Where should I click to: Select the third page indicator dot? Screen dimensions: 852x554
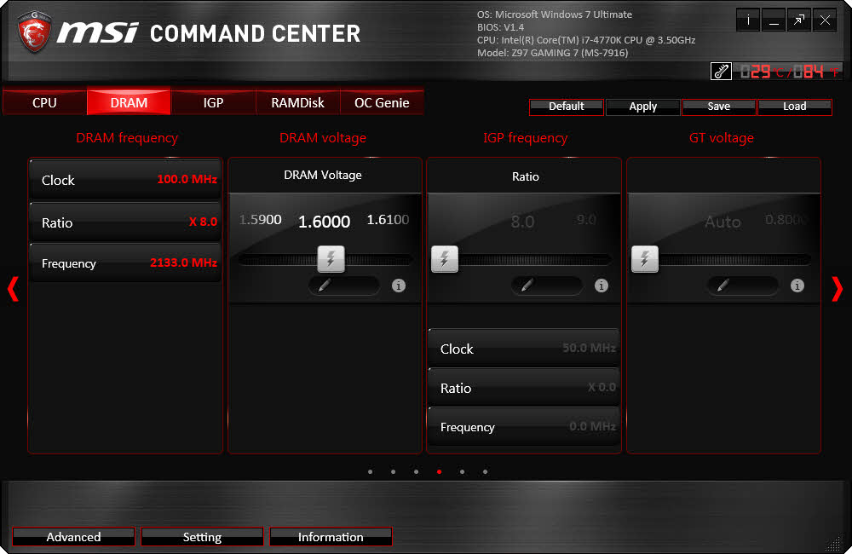pos(416,471)
